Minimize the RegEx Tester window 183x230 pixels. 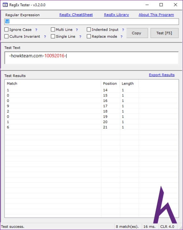(147, 5)
